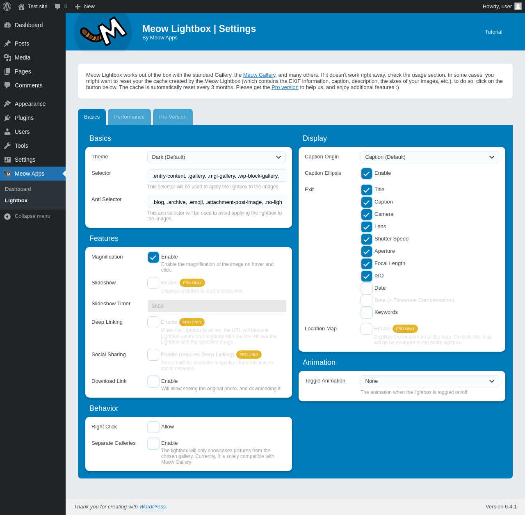Click the Settings sliders icon in sidebar
Viewport: 525px width, 515px height.
(7, 160)
